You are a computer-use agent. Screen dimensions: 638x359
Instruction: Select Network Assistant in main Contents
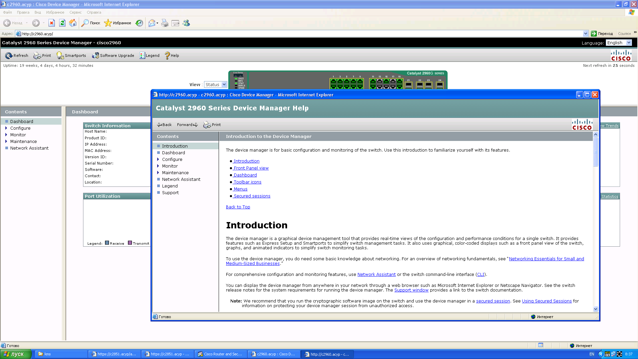pyautogui.click(x=29, y=148)
